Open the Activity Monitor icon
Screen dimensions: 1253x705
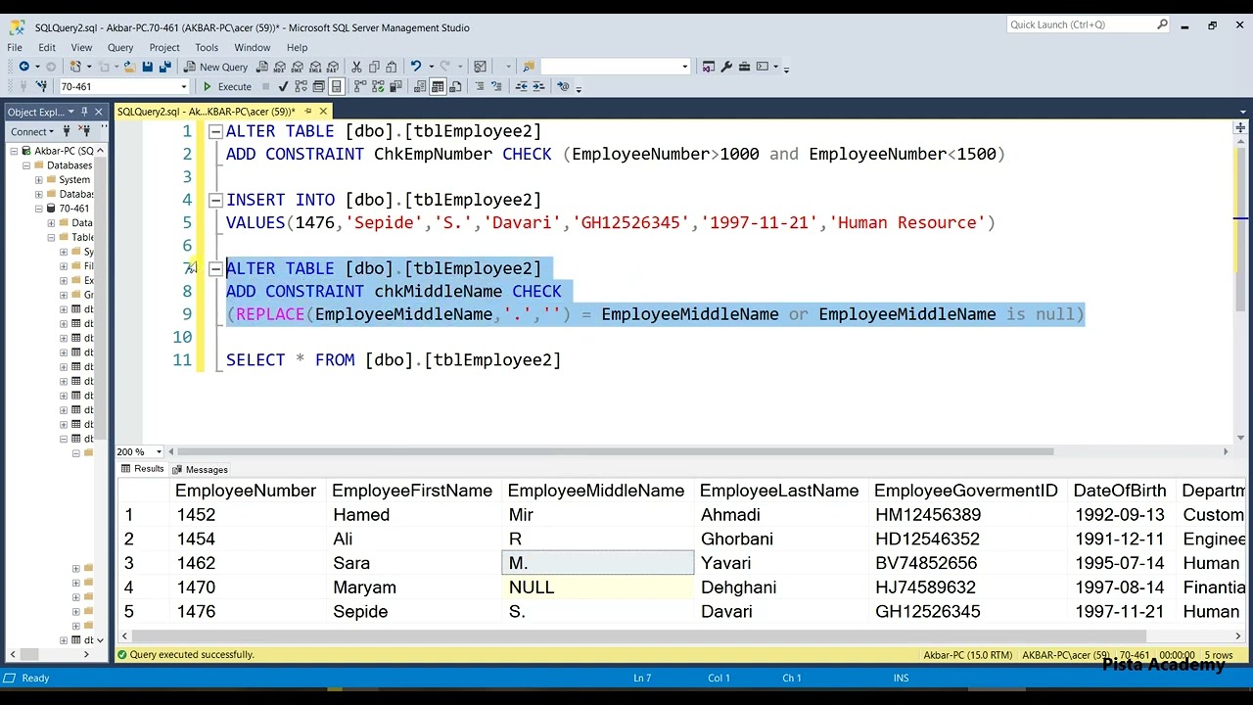(481, 67)
